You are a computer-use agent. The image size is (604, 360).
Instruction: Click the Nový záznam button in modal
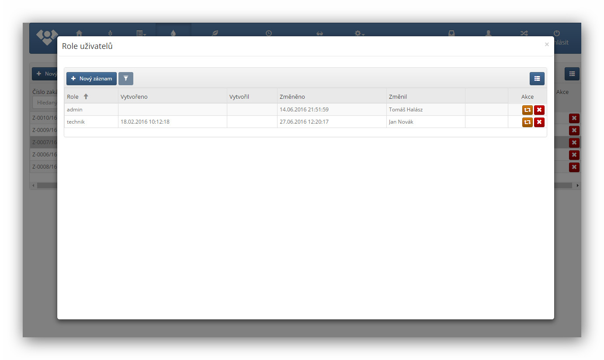tap(92, 79)
